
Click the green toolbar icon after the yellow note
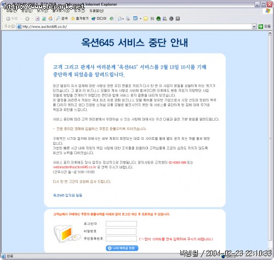click(x=158, y=19)
